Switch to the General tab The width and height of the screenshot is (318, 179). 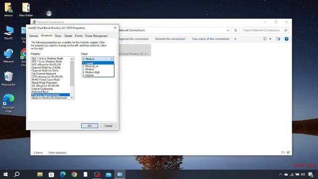(x=33, y=36)
